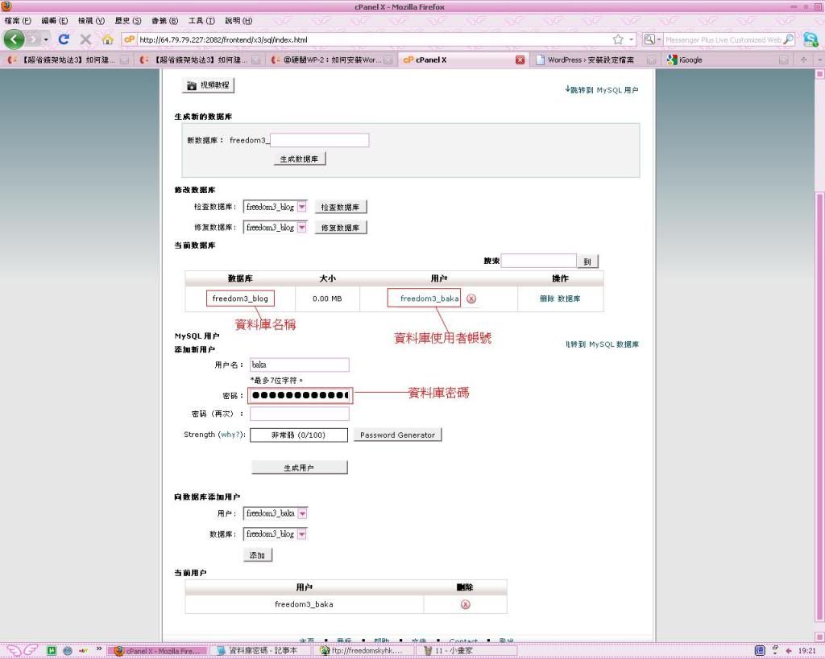Go to the Home page icon
Image resolution: width=825 pixels, height=659 pixels.
tap(108, 39)
